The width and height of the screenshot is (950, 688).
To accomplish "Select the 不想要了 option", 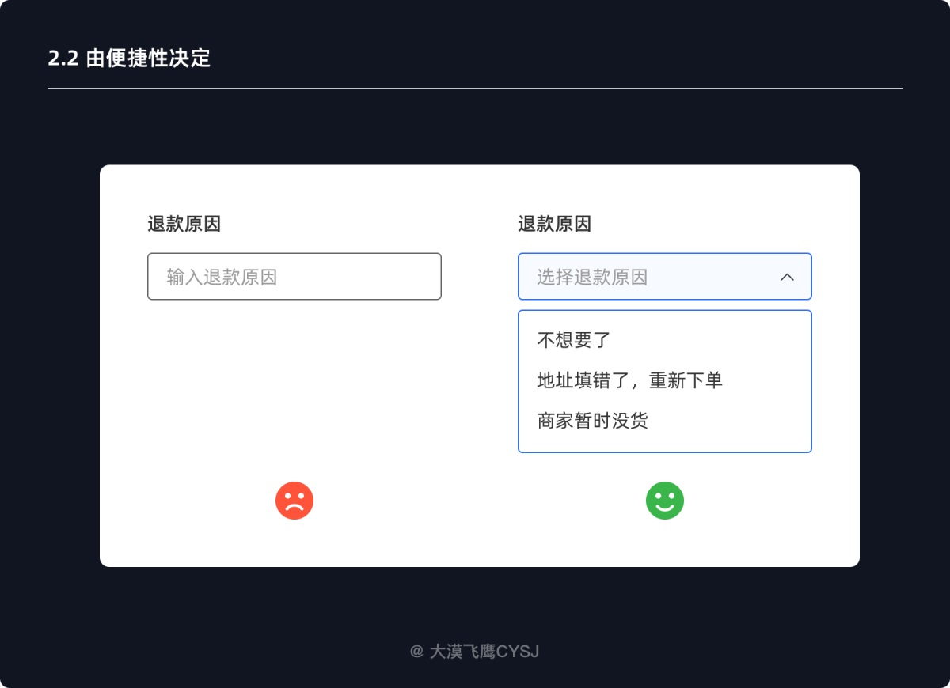I will 575,340.
